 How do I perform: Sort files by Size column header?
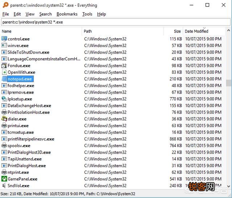point(177,31)
